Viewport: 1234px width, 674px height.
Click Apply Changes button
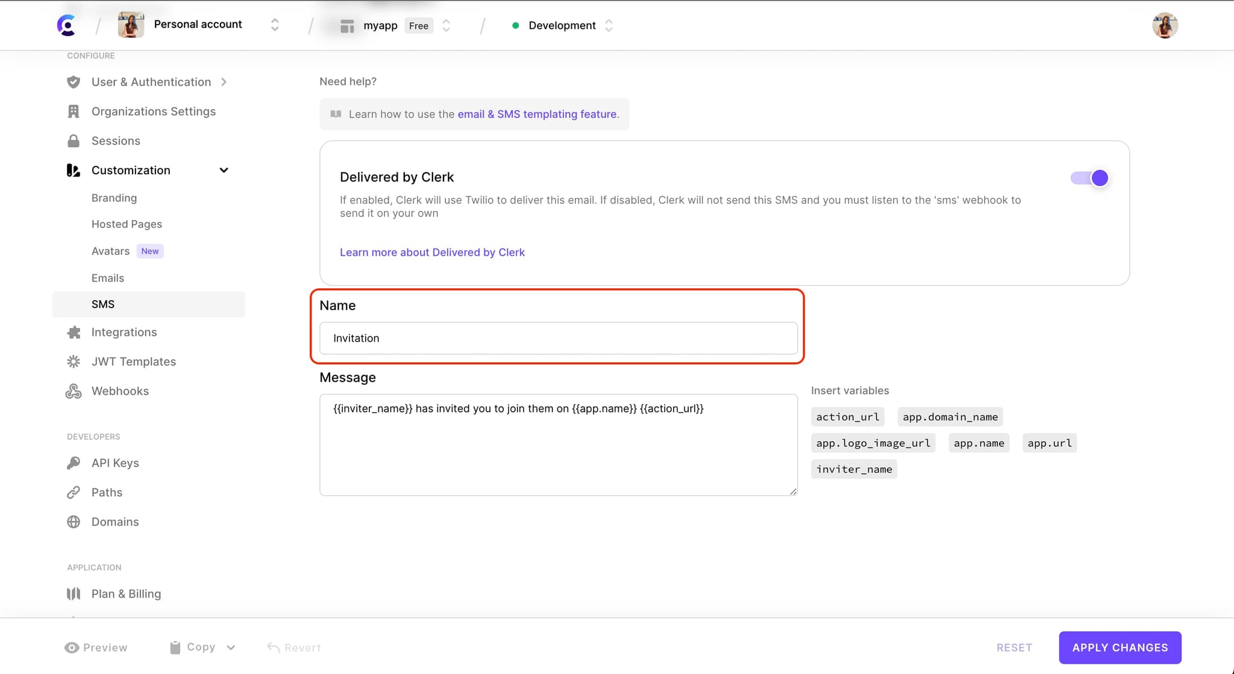1120,647
